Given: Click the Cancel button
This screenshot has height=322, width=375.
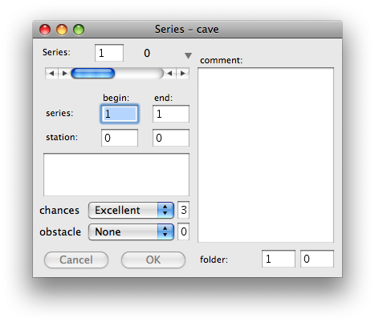Looking at the screenshot, I should point(76,260).
